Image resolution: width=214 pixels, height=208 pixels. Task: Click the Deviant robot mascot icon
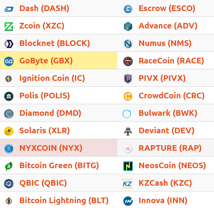point(128,131)
